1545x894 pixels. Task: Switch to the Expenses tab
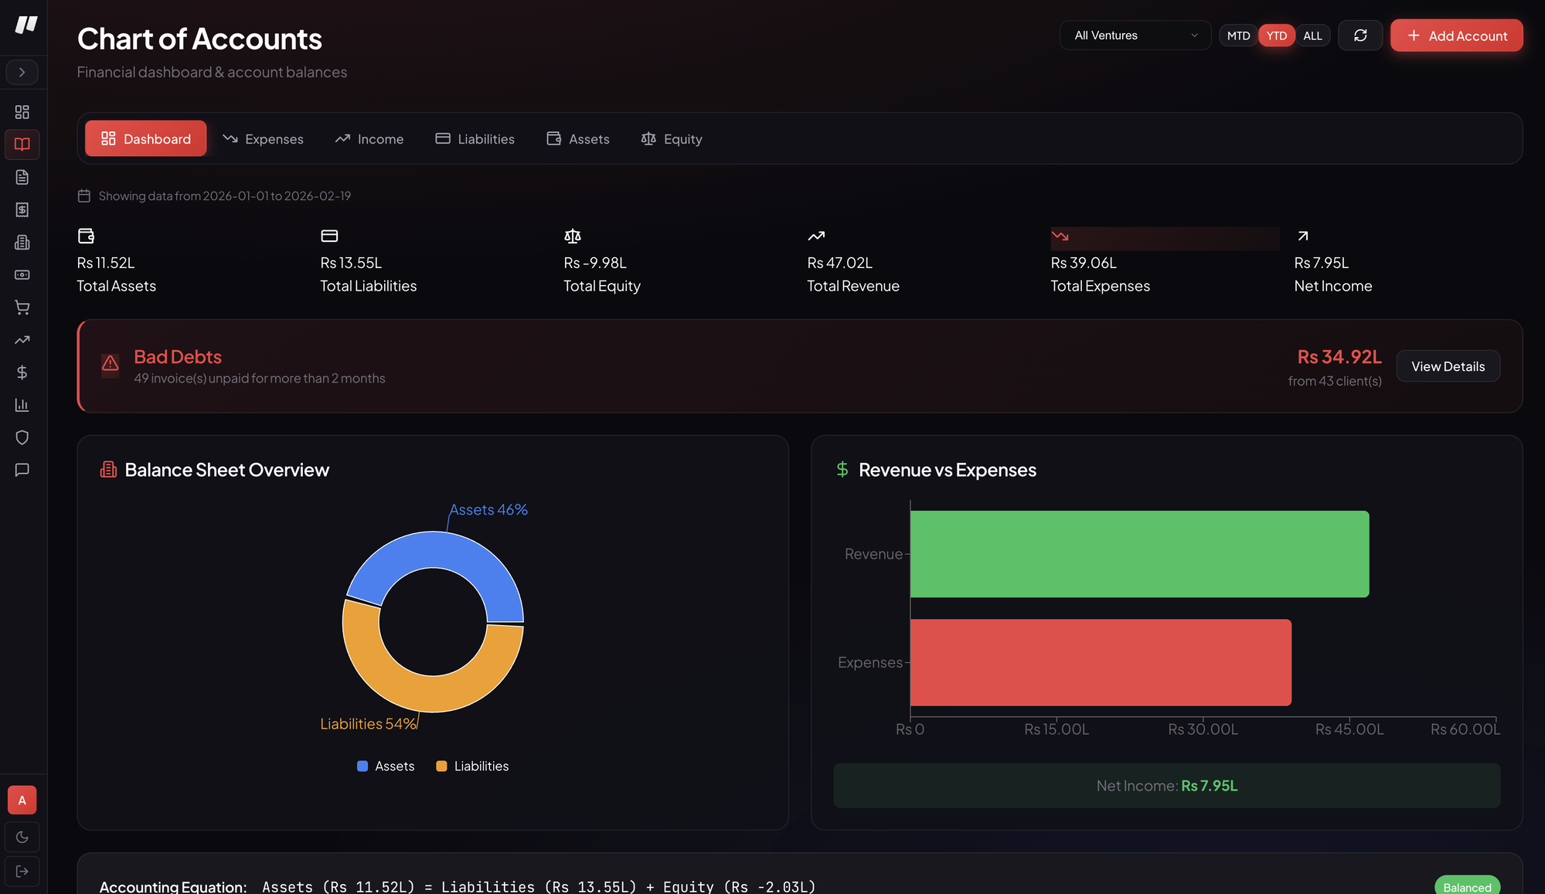264,139
